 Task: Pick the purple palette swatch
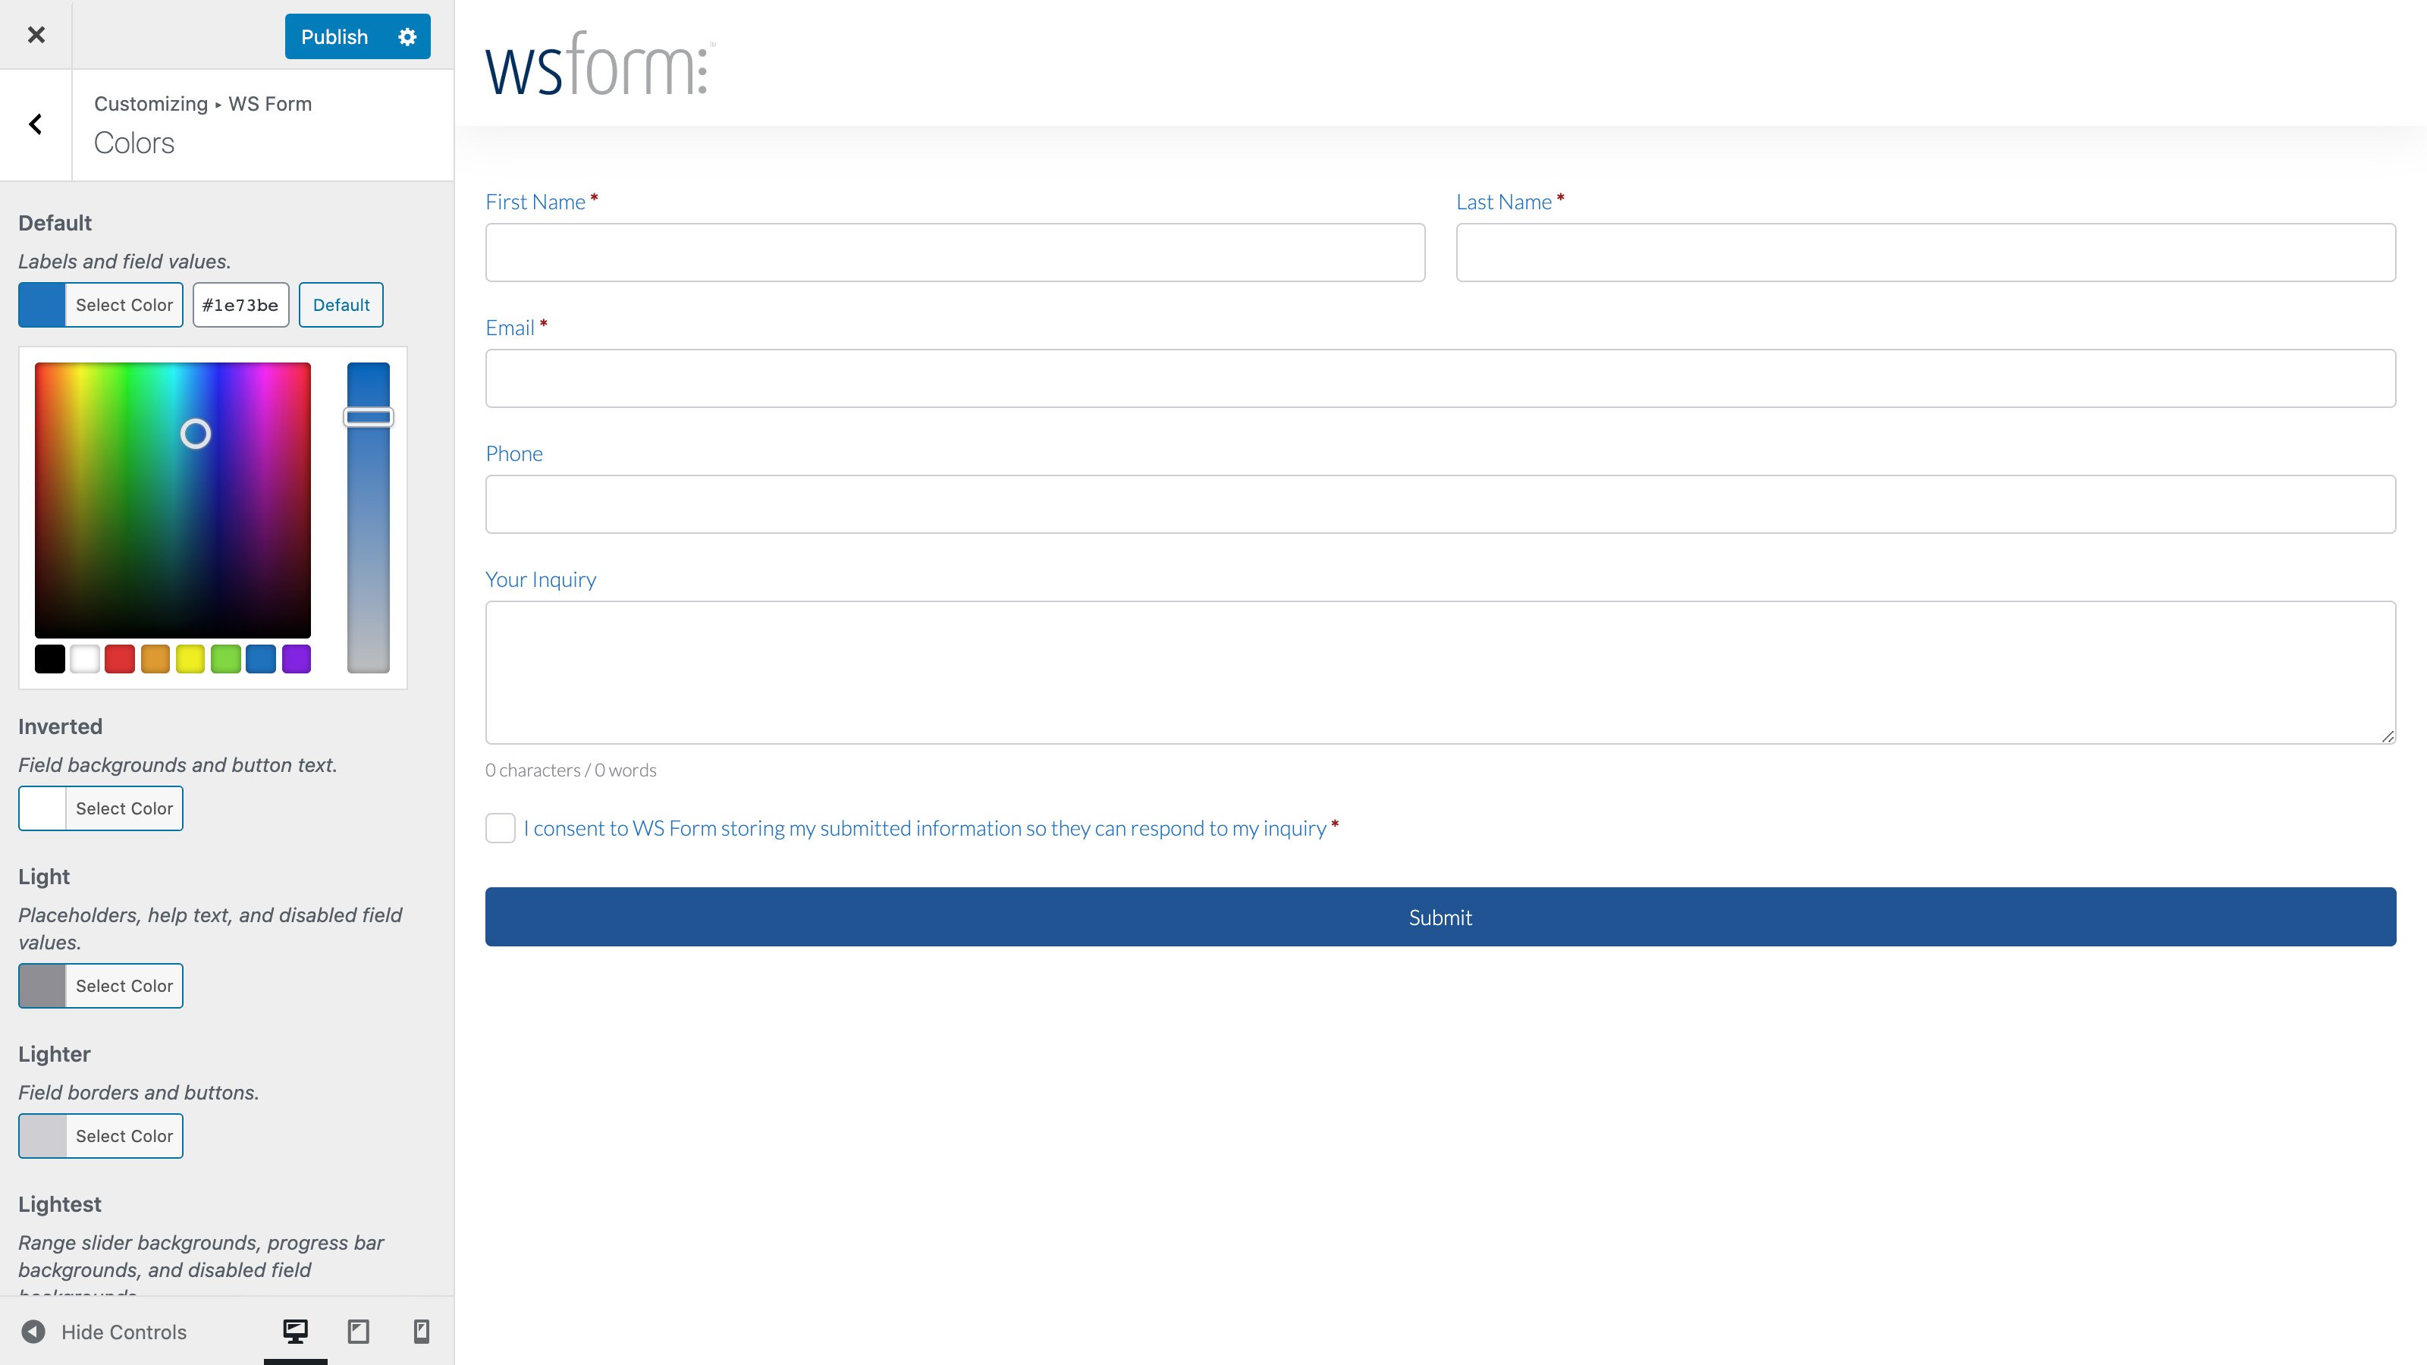(297, 658)
